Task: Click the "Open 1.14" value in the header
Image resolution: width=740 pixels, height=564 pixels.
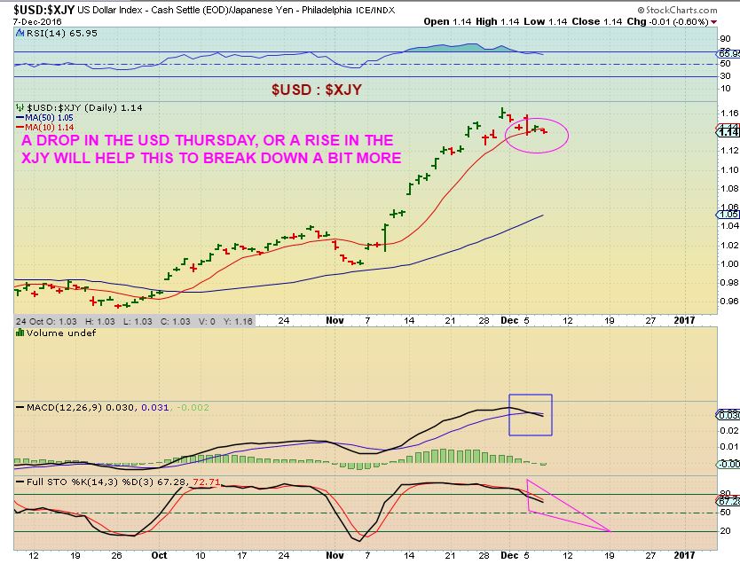Action: 448,21
